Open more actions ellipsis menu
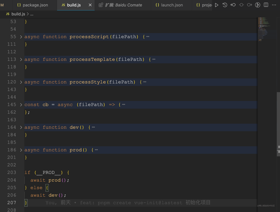 pyautogui.click(x=274, y=5)
